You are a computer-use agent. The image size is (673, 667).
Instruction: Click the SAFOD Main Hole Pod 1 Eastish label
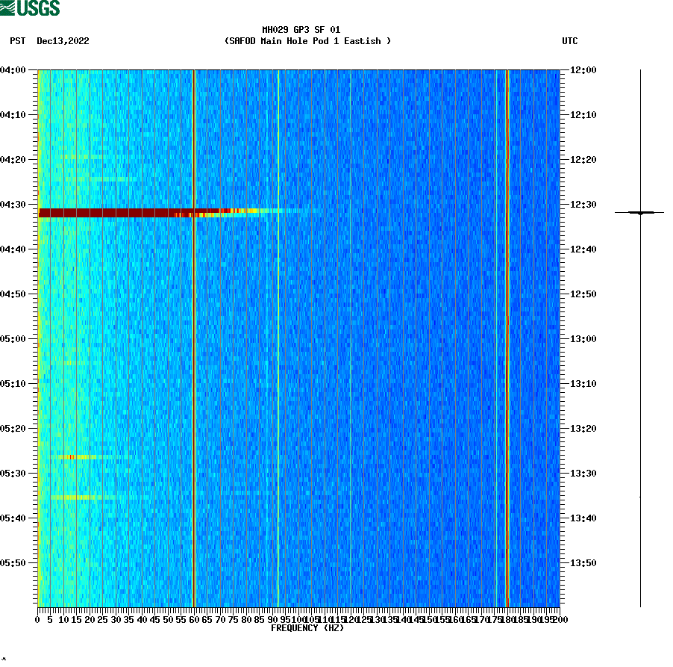coord(308,42)
